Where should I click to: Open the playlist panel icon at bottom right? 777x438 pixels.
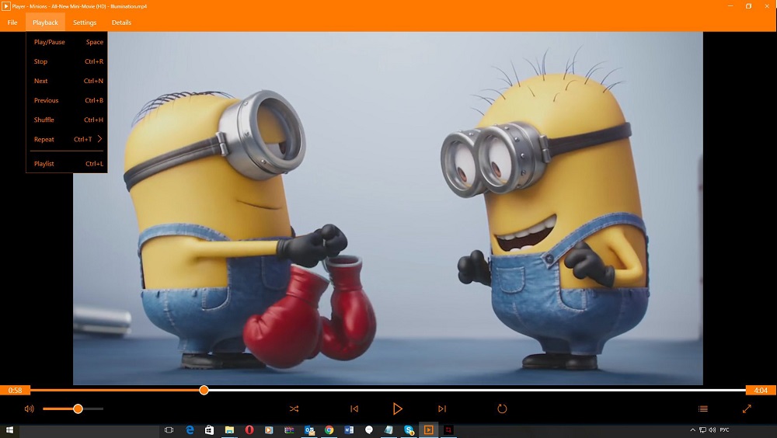tap(702, 408)
